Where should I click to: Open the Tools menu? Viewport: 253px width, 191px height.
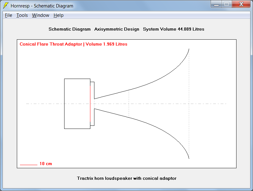tap(22, 15)
